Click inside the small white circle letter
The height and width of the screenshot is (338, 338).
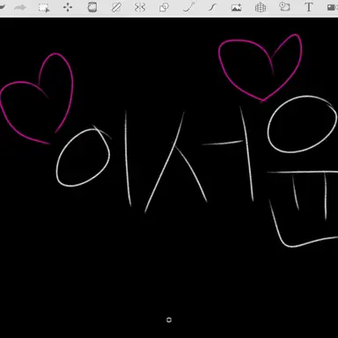click(x=83, y=158)
